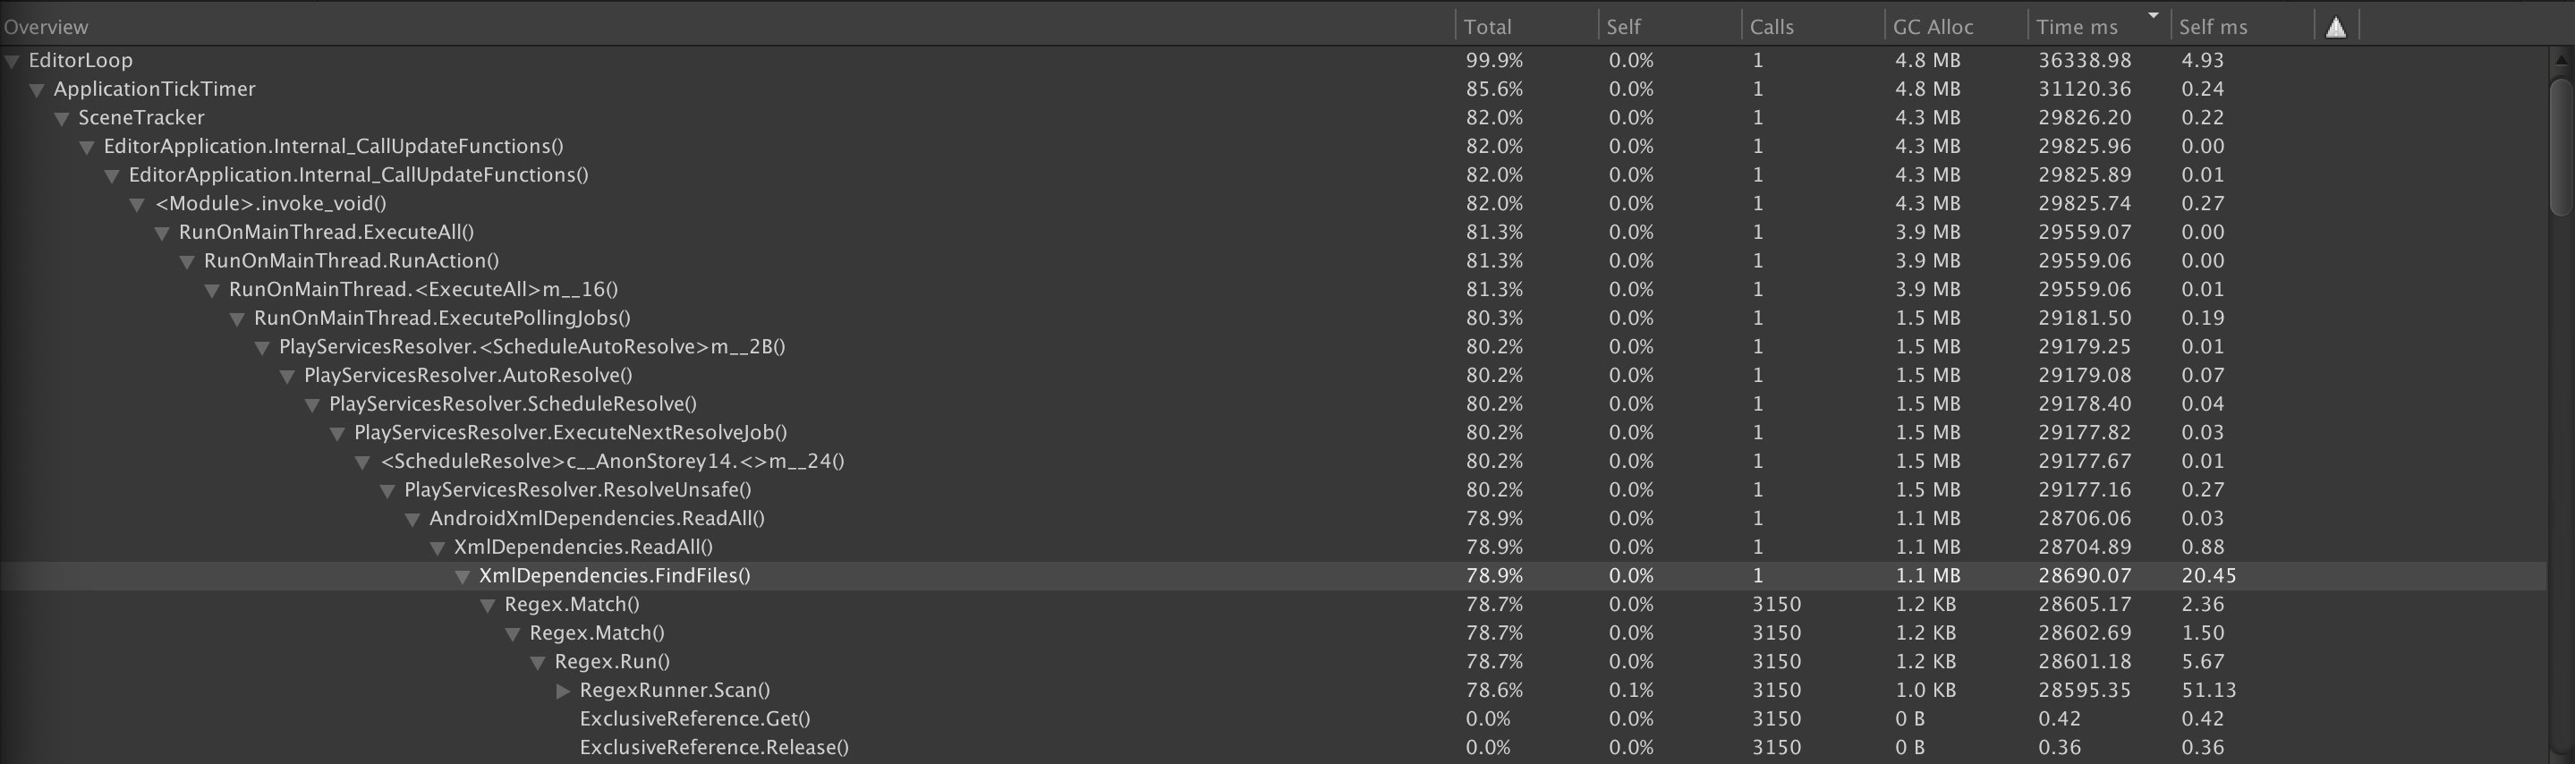Viewport: 2575px width, 764px height.
Task: Expand the RegexRunner.Scan() node
Action: click(x=563, y=690)
